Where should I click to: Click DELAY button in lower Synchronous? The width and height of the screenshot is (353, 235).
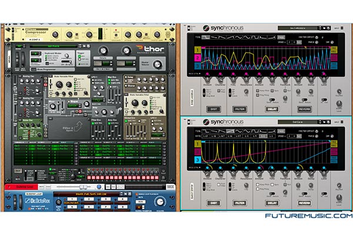pyautogui.click(x=272, y=203)
